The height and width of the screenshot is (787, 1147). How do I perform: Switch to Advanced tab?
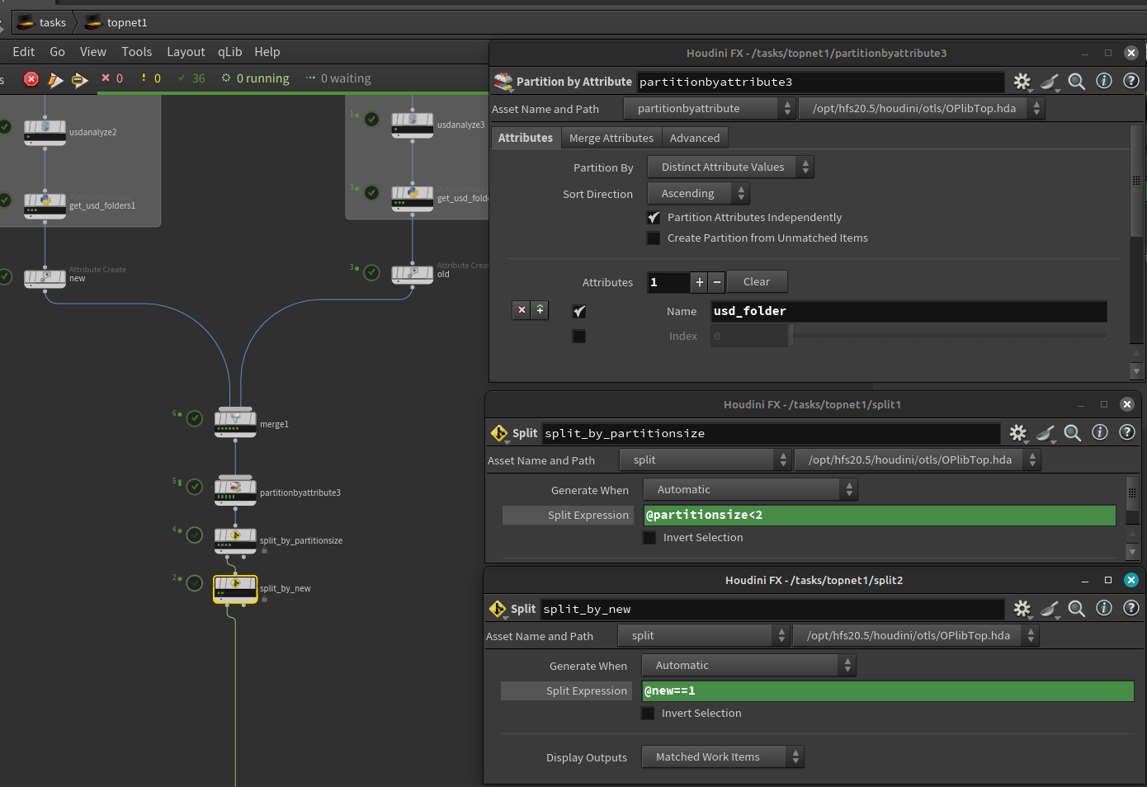(x=695, y=138)
